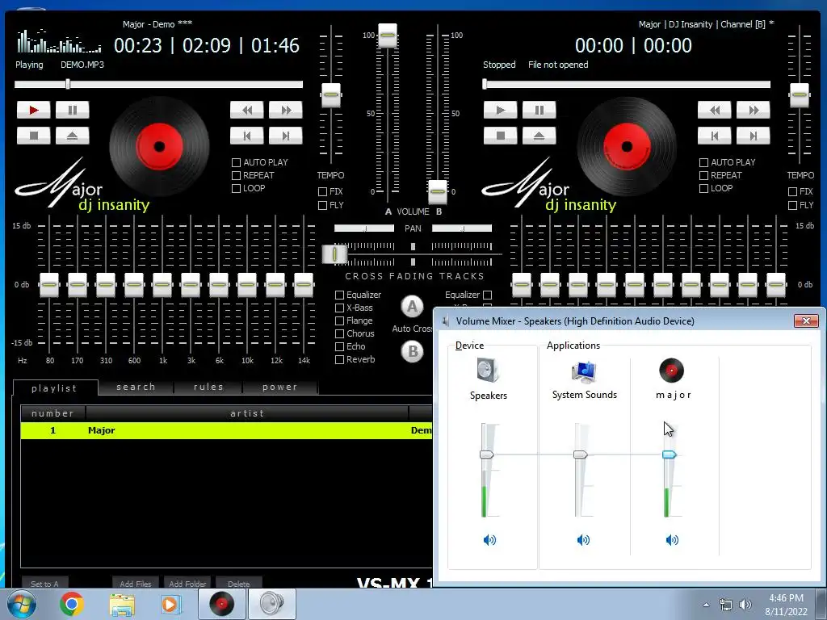The image size is (827, 620).
Task: Switch to the playlist tab
Action: (56, 388)
